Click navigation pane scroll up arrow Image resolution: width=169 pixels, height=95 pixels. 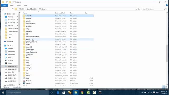(x=19, y=13)
